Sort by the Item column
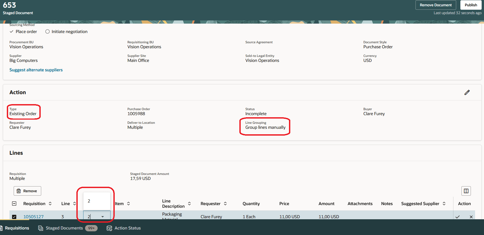Viewport: 484px width, 235px height. click(129, 204)
